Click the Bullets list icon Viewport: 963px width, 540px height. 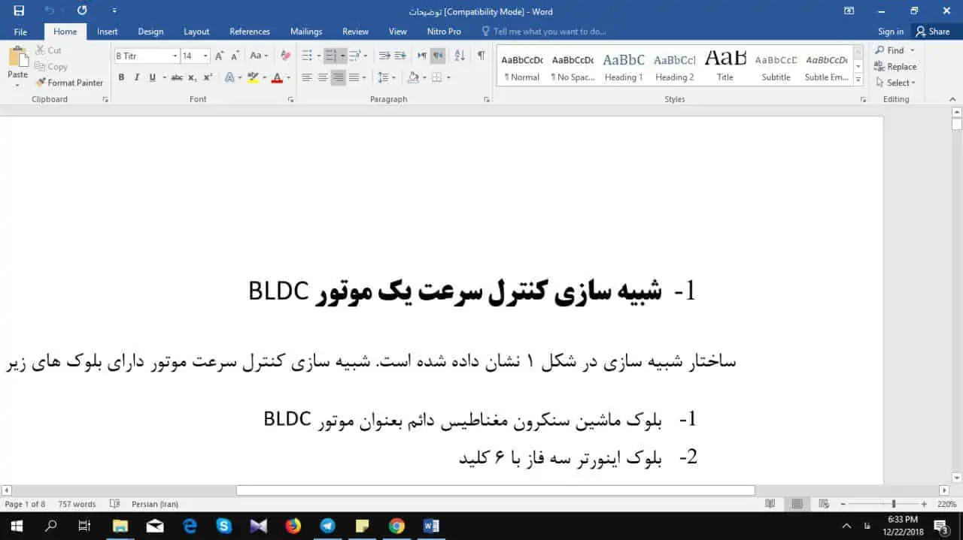pos(306,56)
